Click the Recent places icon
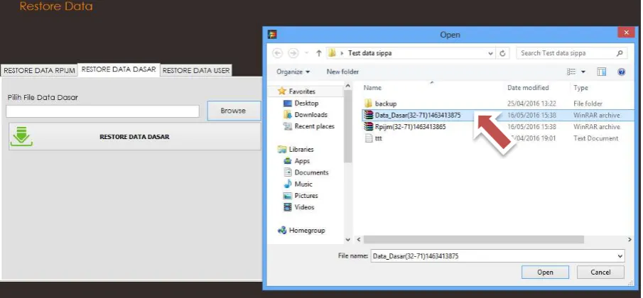The width and height of the screenshot is (643, 298). point(288,126)
